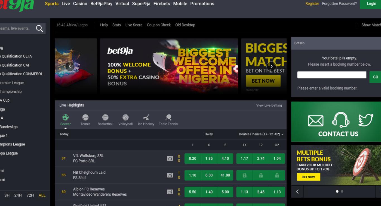Viewport: 381px width, 206px height.
Task: Click BET NOW on Multiple Bets Bonus
Action: [308, 177]
